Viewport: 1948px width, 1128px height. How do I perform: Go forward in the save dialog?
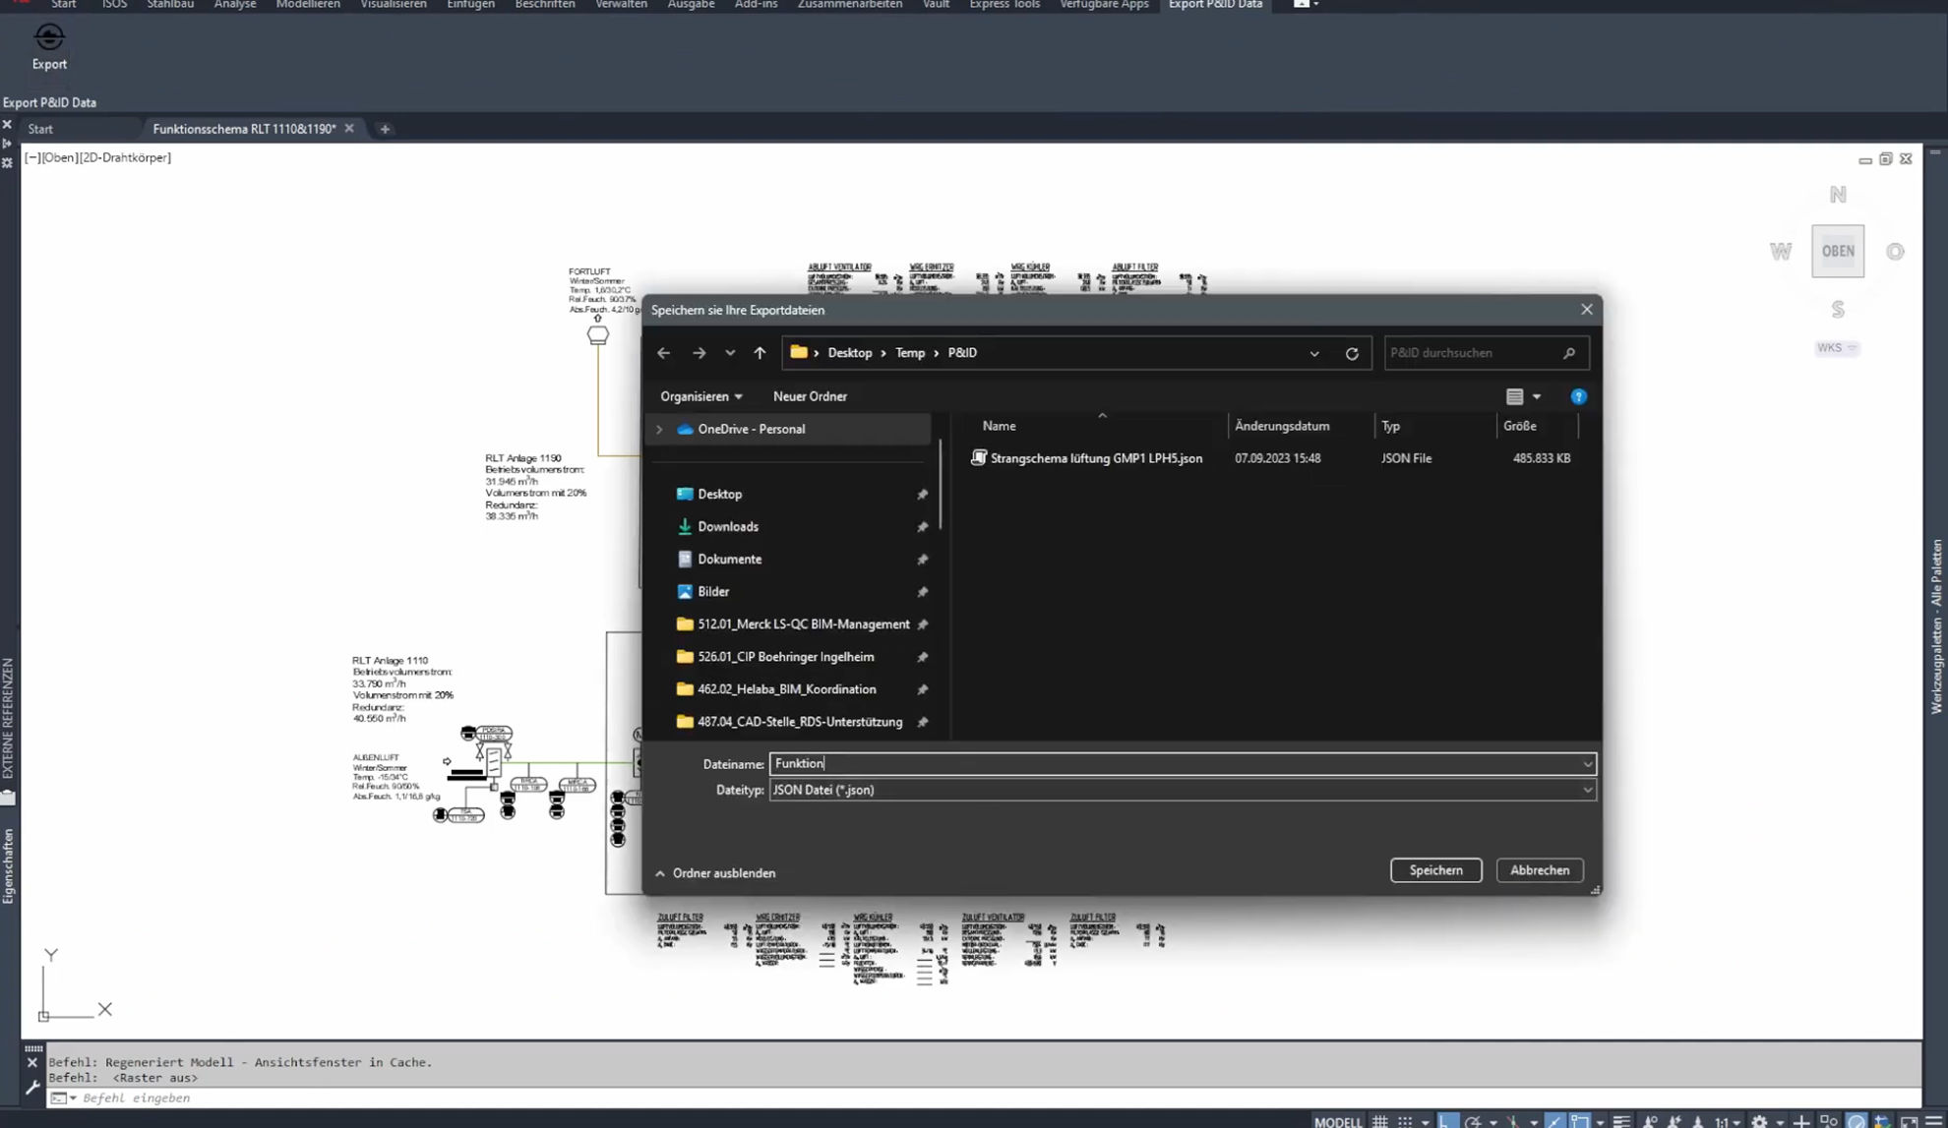(699, 353)
